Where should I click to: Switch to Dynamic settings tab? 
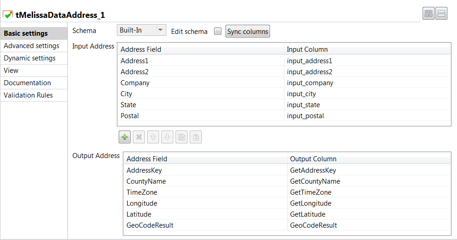(30, 58)
